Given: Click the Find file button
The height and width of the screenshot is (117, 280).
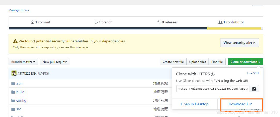Looking at the screenshot, I should (217, 62).
